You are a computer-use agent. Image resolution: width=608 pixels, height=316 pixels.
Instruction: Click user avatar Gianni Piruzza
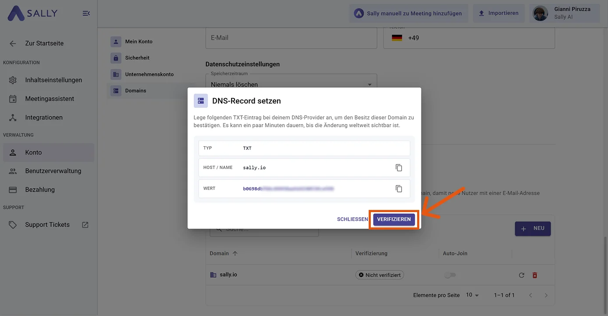(x=540, y=13)
